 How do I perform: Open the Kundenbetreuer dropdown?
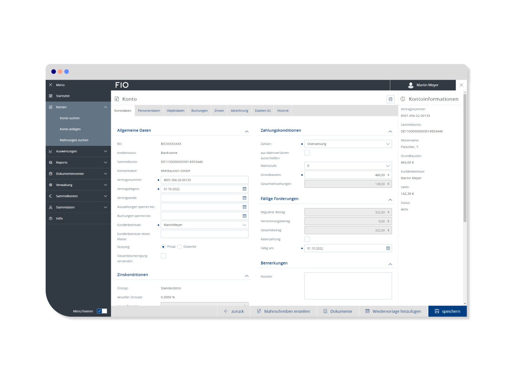point(205,225)
